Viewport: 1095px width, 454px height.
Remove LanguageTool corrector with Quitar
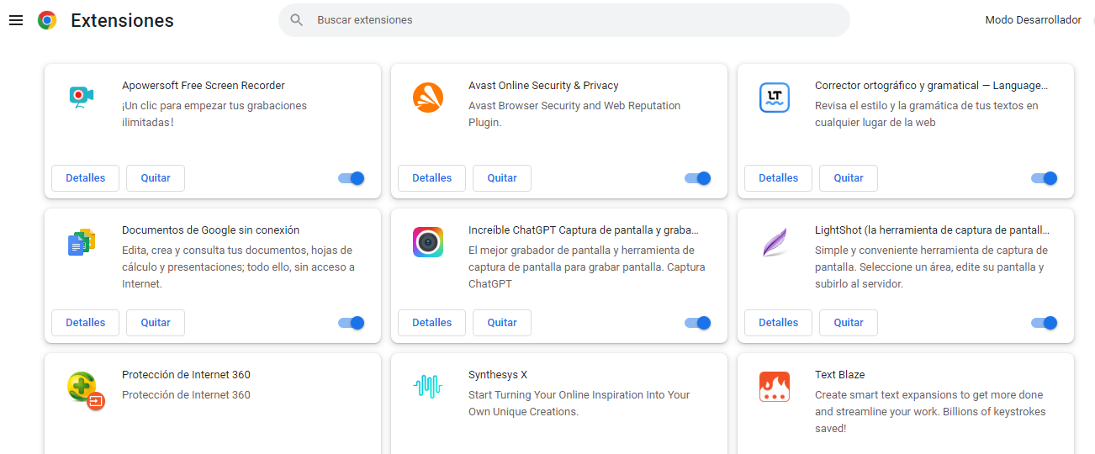point(848,178)
